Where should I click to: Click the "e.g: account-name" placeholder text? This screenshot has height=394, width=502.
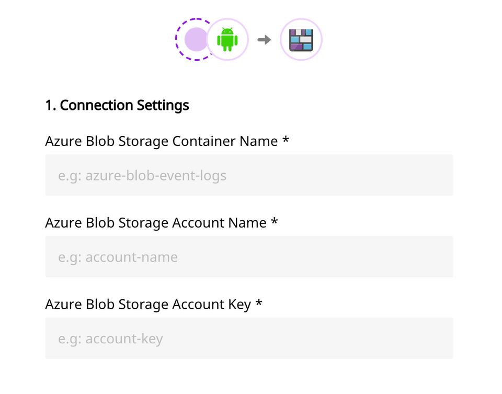click(118, 257)
